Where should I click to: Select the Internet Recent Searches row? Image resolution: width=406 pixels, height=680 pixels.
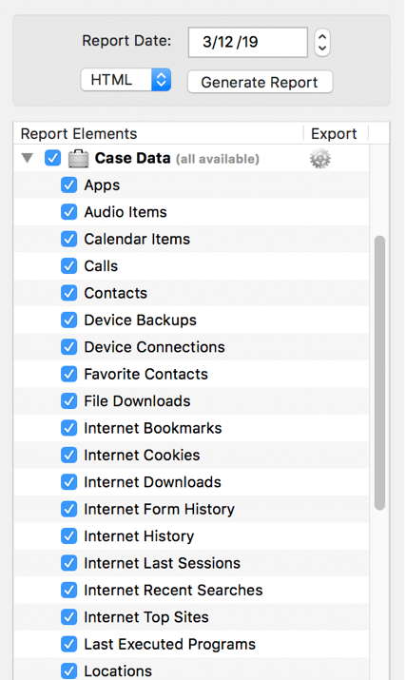point(191,590)
